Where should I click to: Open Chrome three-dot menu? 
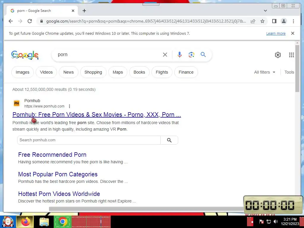pyautogui.click(x=293, y=21)
